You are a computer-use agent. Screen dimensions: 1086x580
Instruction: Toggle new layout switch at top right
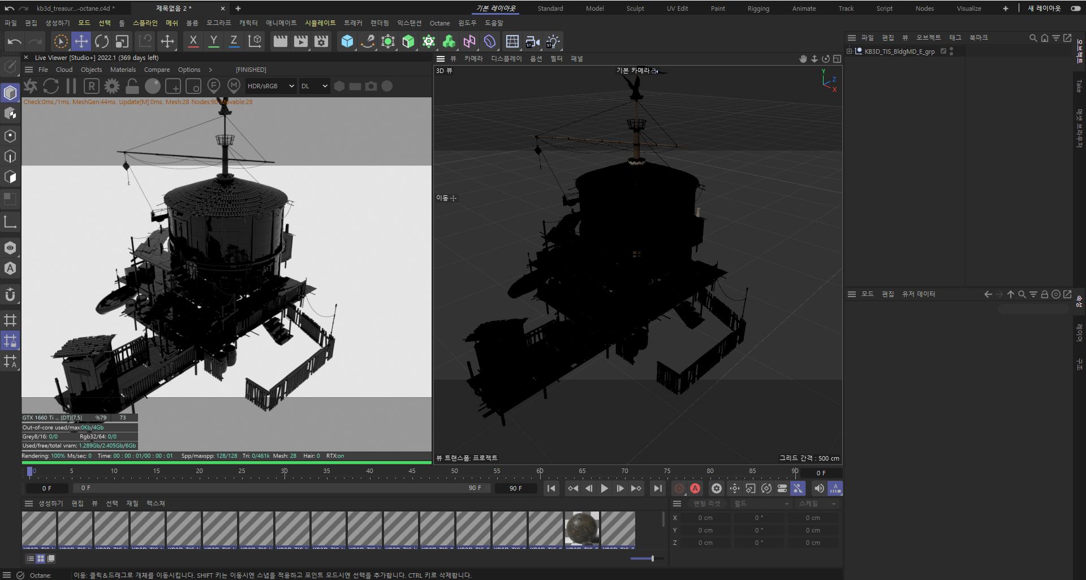pyautogui.click(x=1076, y=8)
